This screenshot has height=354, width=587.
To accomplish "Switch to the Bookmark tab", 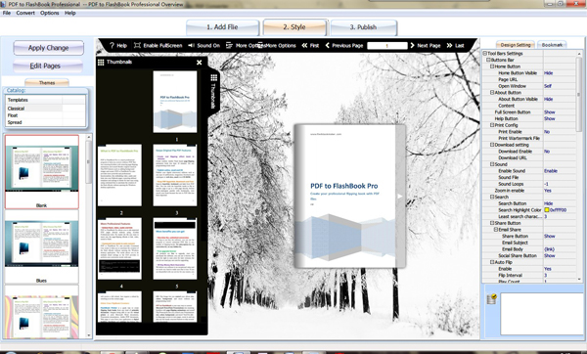I will click(x=552, y=45).
